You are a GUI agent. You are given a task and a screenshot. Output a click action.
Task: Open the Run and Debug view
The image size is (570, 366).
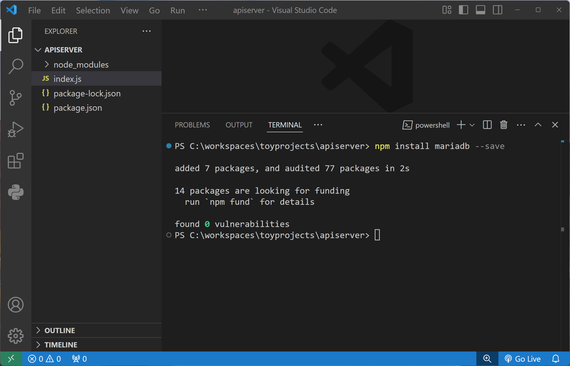15,130
